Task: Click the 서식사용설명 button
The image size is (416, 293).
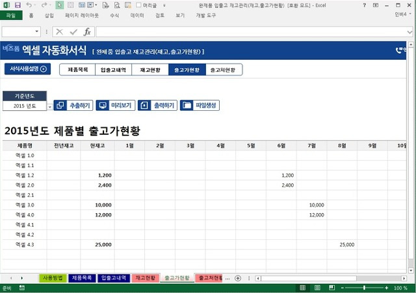Action: (x=27, y=69)
